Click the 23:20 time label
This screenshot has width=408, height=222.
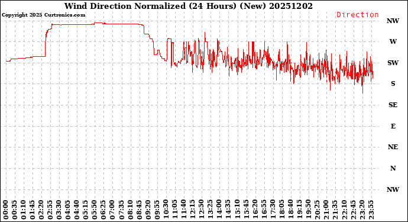(362, 210)
